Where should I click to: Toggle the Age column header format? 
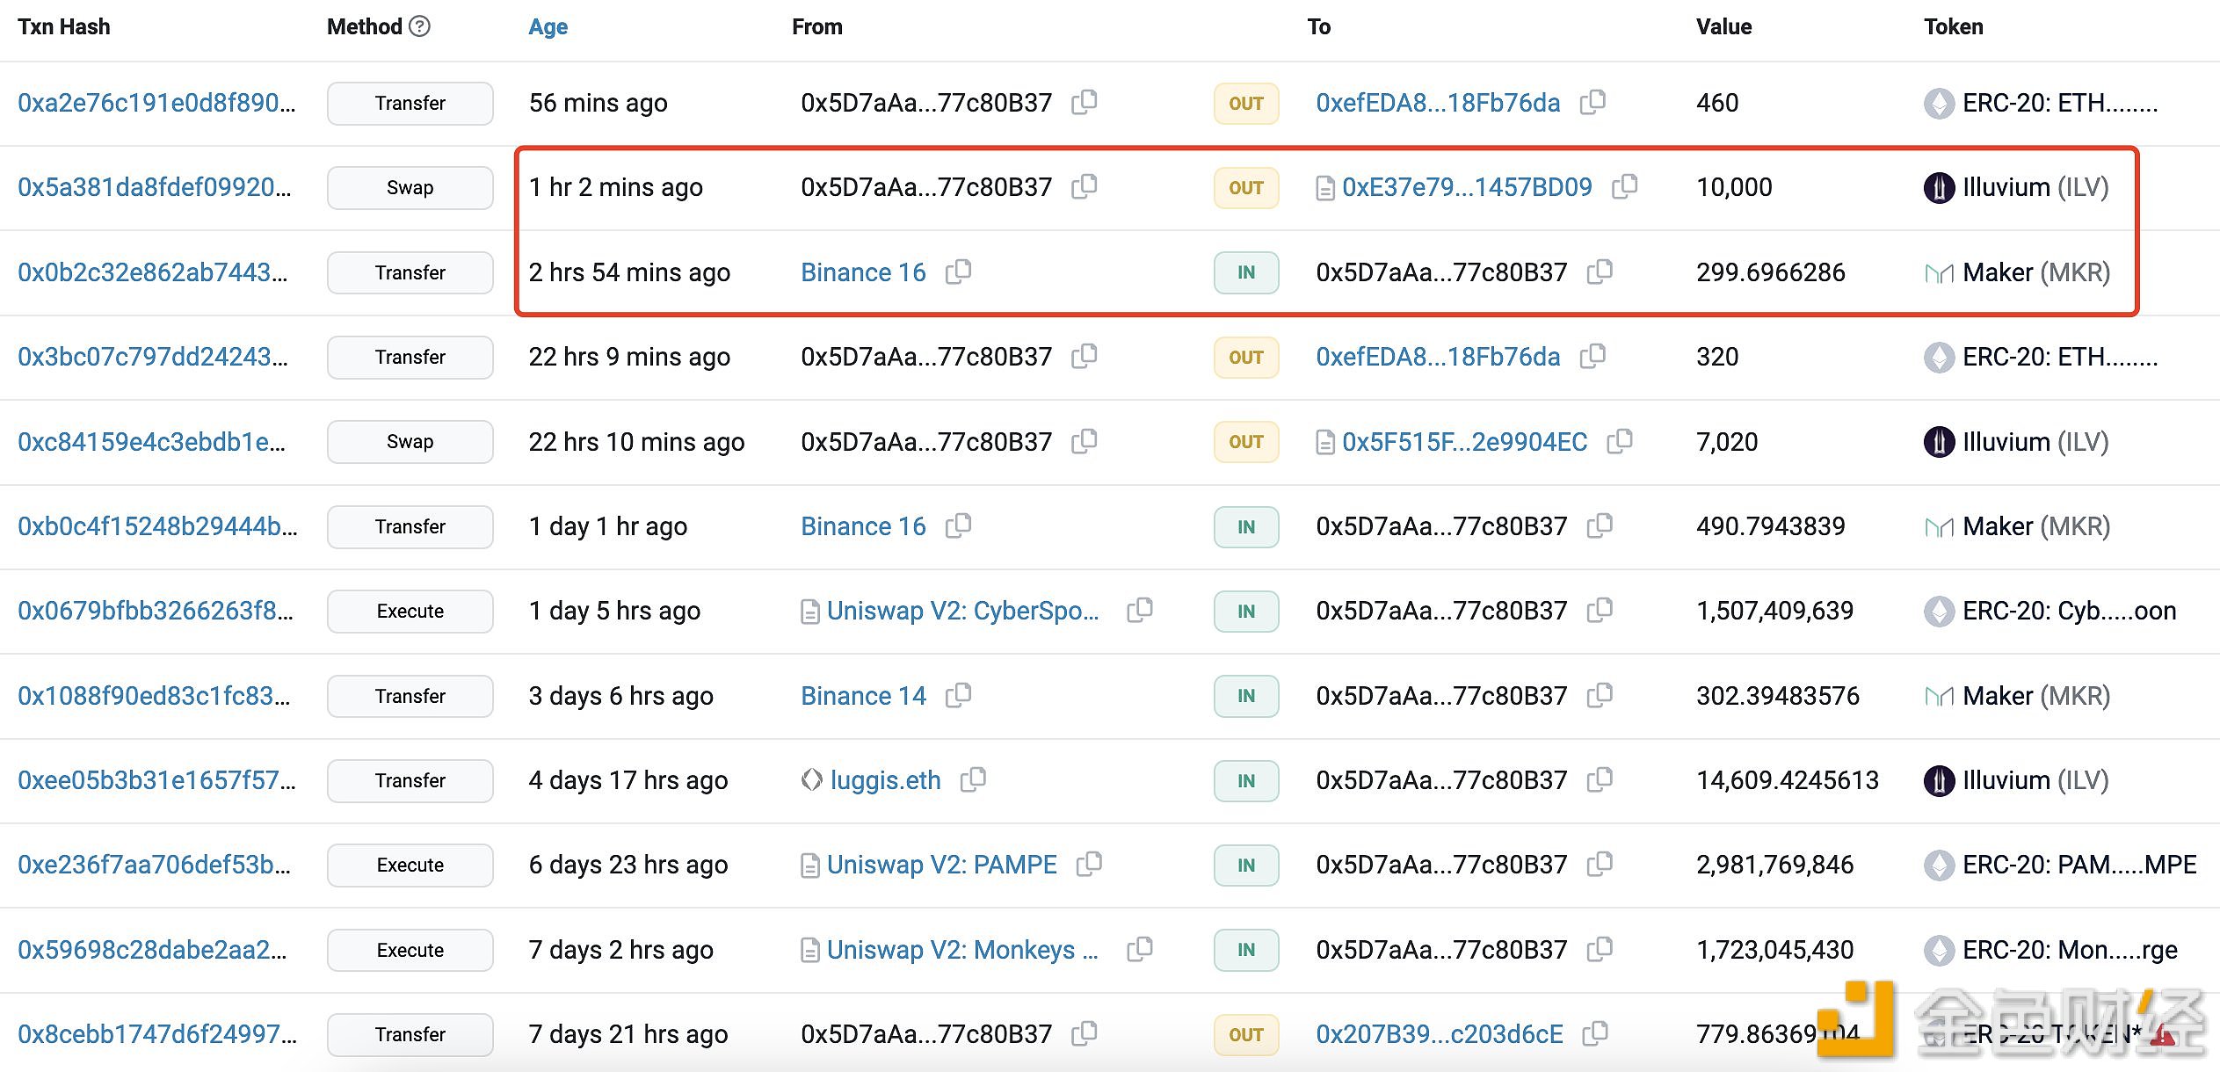548,27
